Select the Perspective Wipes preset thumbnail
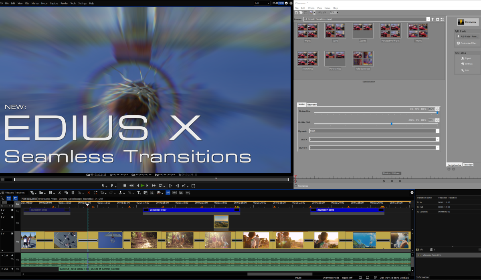Image resolution: width=481 pixels, height=280 pixels. [x=391, y=30]
